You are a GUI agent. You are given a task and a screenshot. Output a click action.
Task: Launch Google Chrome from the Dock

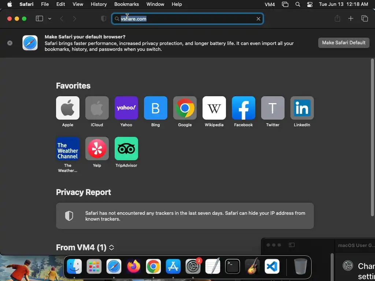[x=153, y=266]
